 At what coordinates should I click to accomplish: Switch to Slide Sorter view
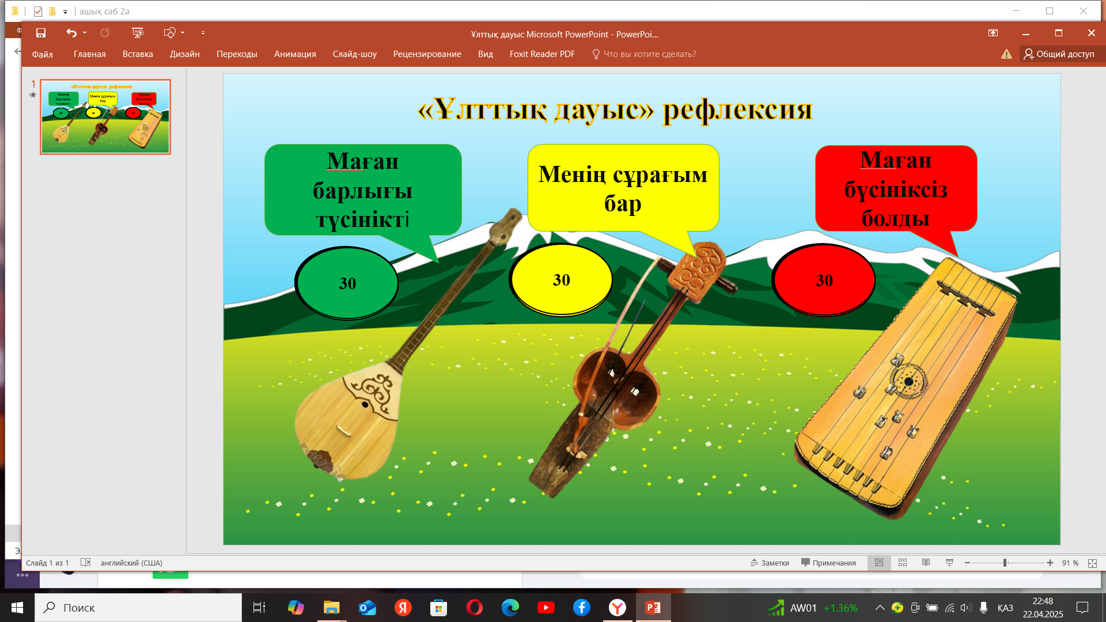pos(903,563)
